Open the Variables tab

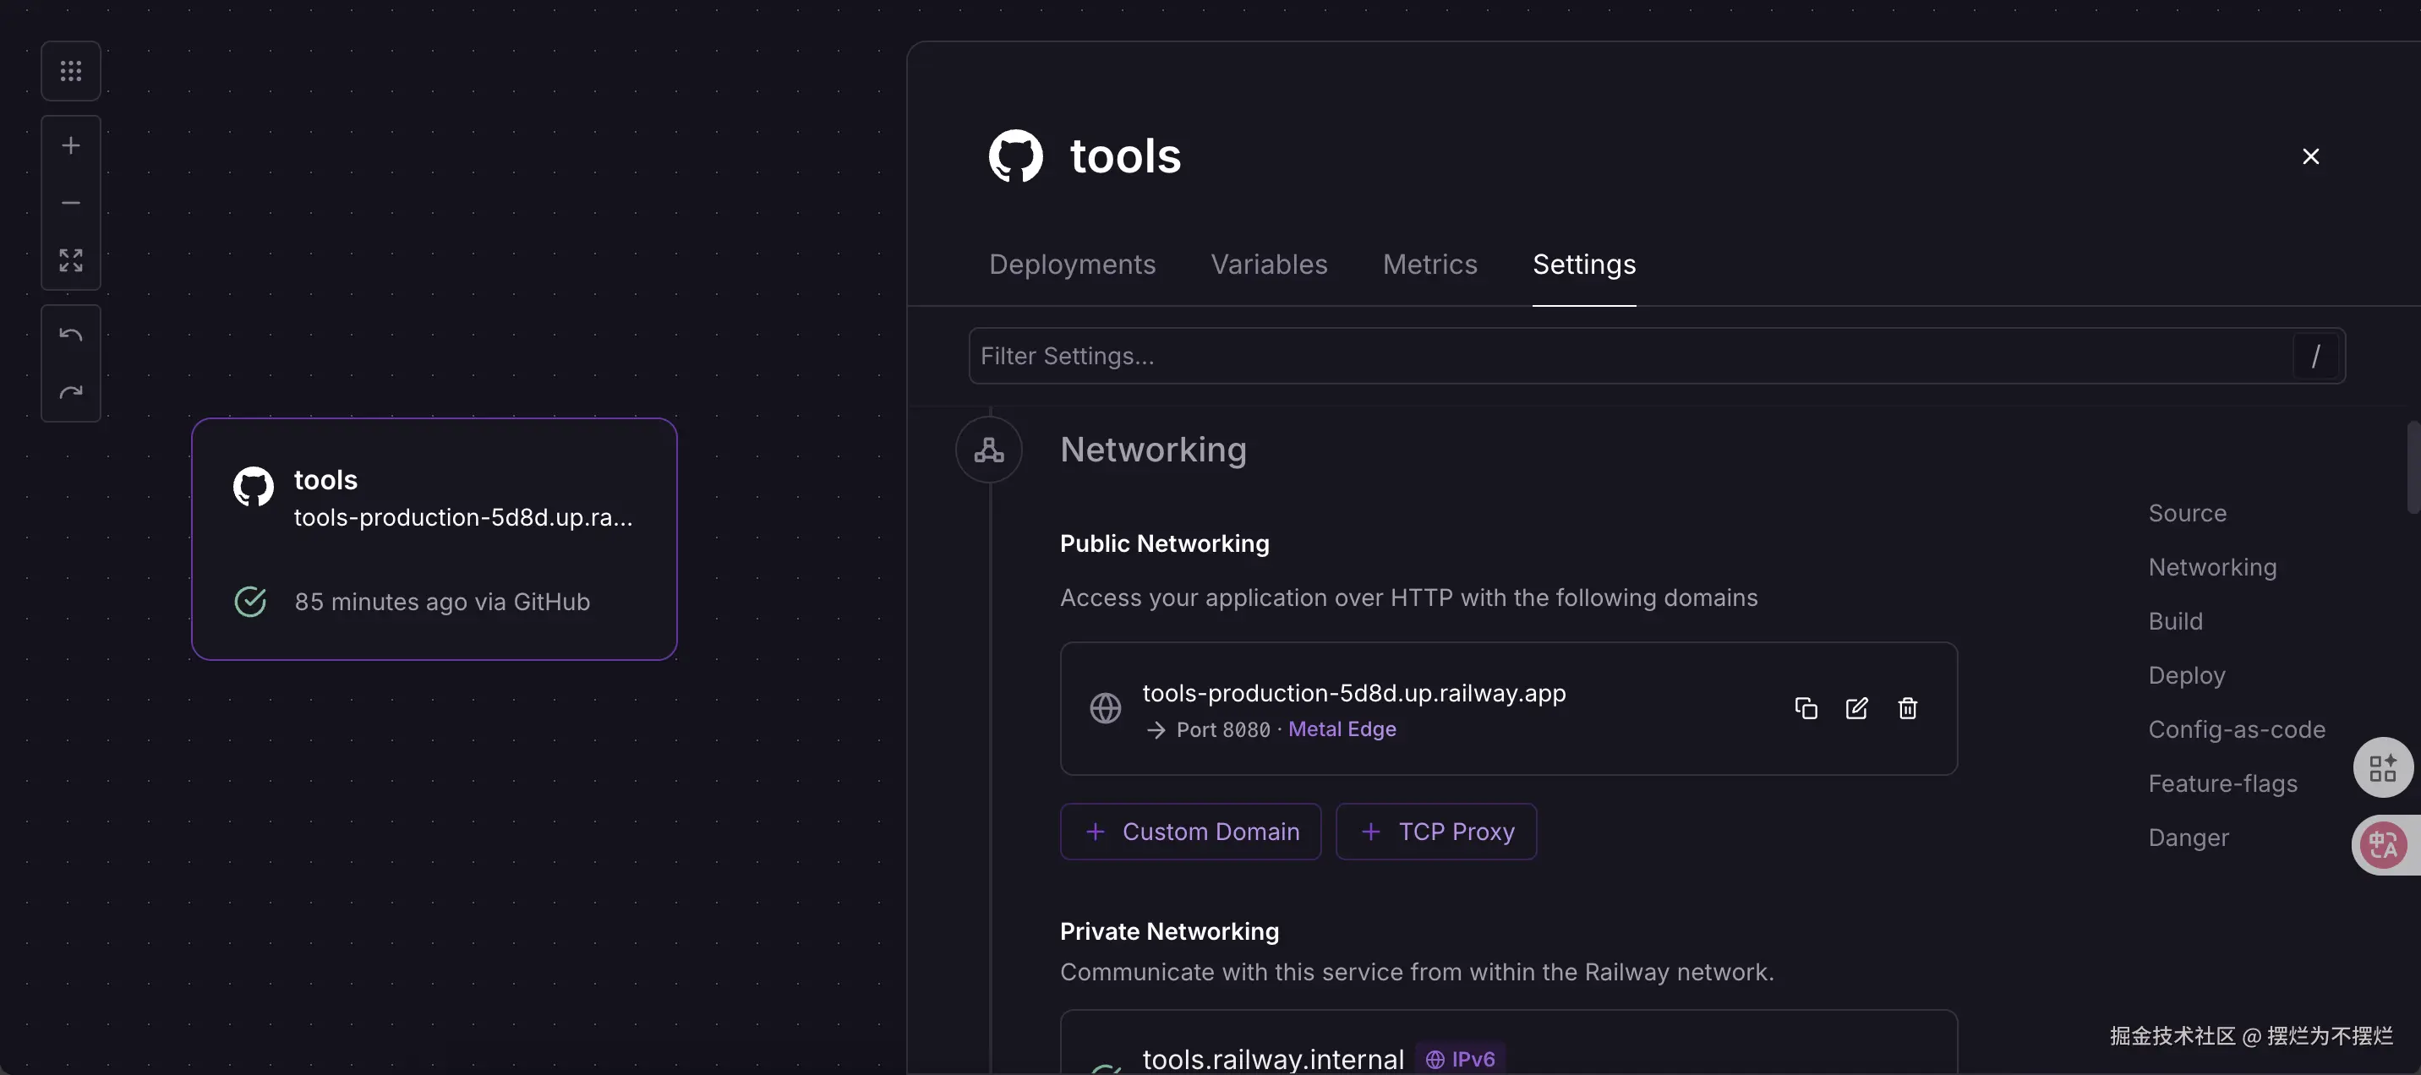[1269, 264]
